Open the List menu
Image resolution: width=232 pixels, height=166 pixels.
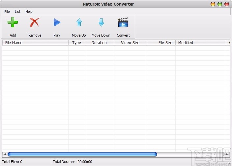(x=17, y=12)
